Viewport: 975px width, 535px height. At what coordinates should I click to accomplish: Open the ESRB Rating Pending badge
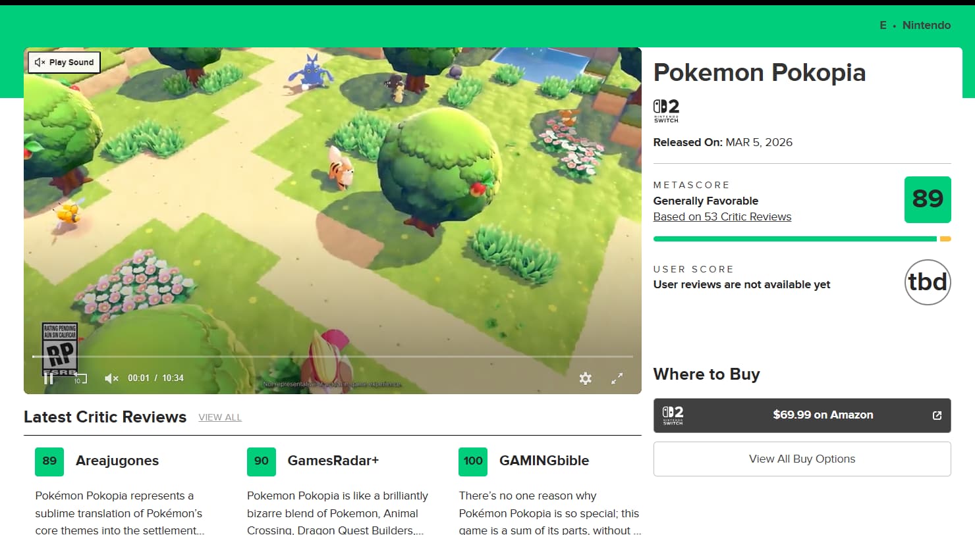pos(60,349)
